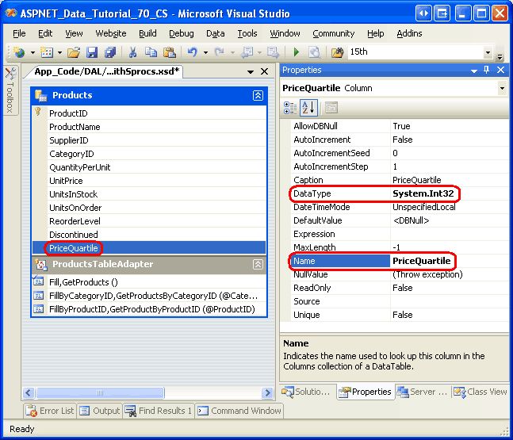The width and height of the screenshot is (513, 440).
Task: Show the Command Window panel
Action: click(x=239, y=411)
